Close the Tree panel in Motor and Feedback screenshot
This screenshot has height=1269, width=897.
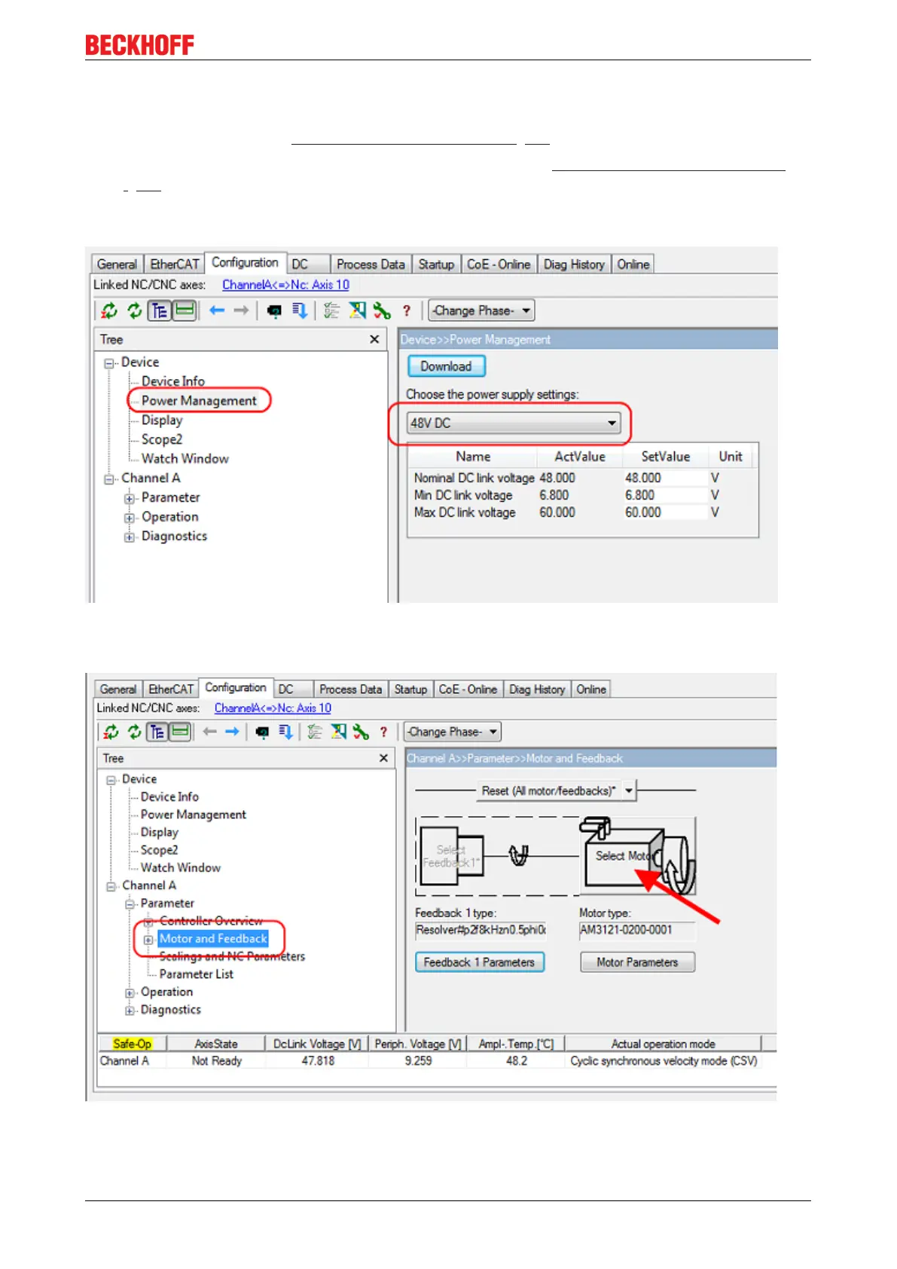point(383,758)
